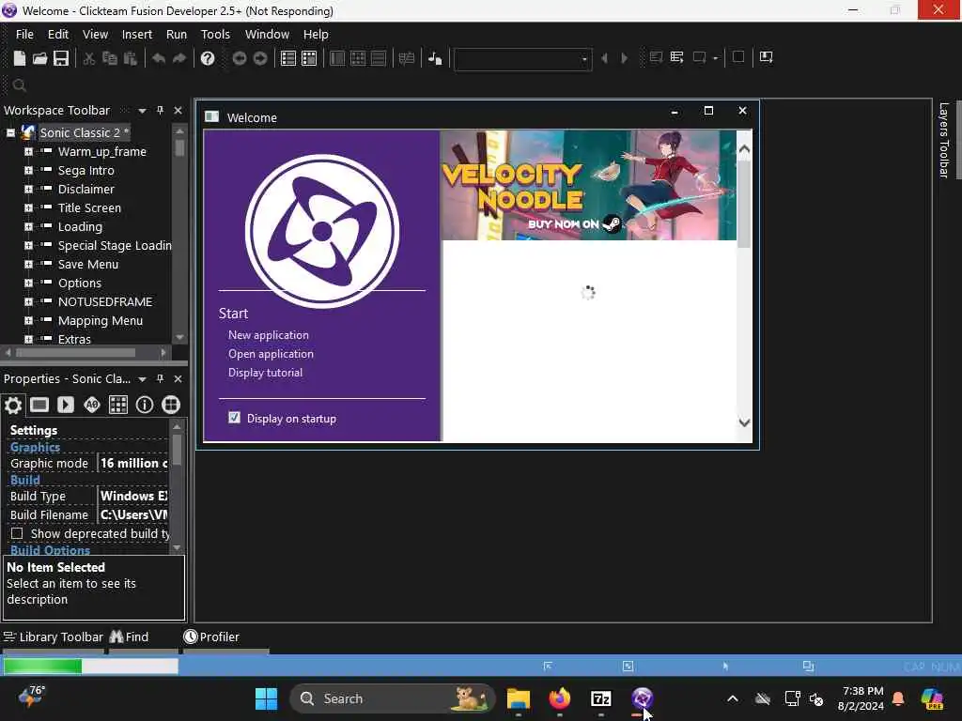Expand the Disclaimer frame node

click(x=28, y=190)
